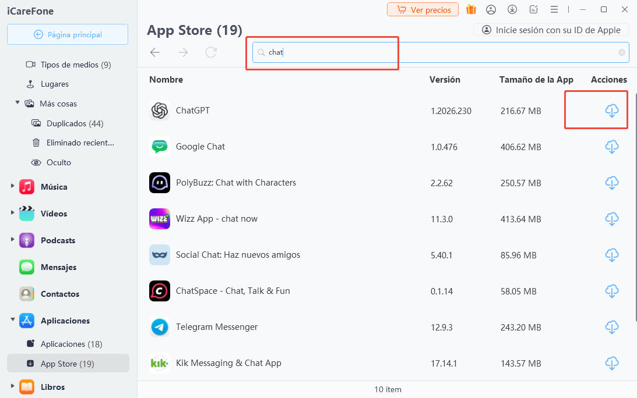Click the Telegram app icon
This screenshot has width=637, height=398.
coord(160,327)
